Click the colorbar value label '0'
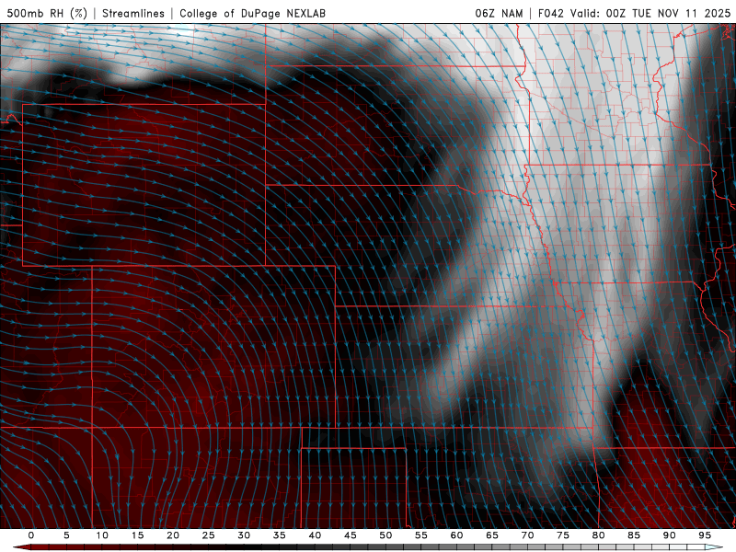 coord(31,535)
